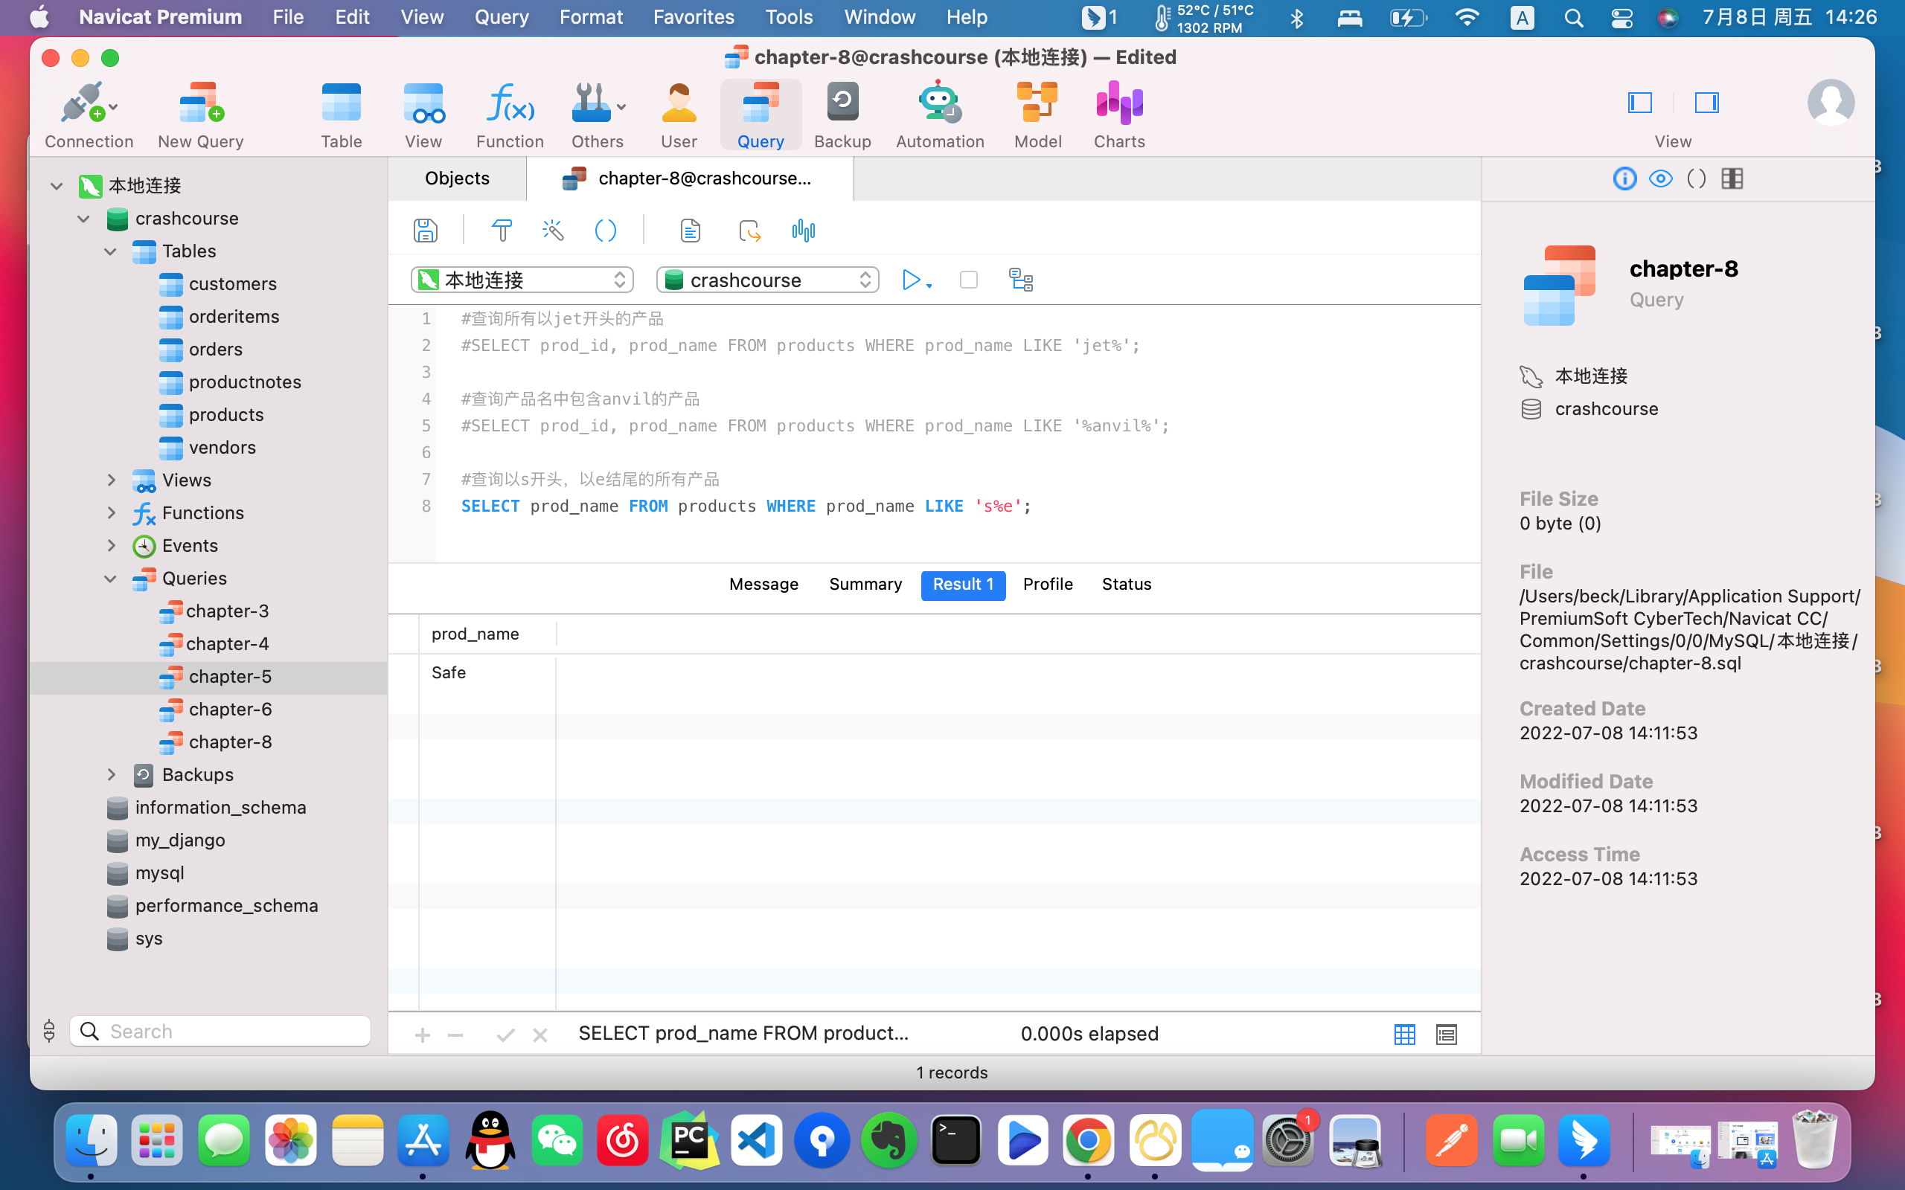Viewport: 1905px width, 1190px height.
Task: Open the Summary result tab
Action: point(865,585)
